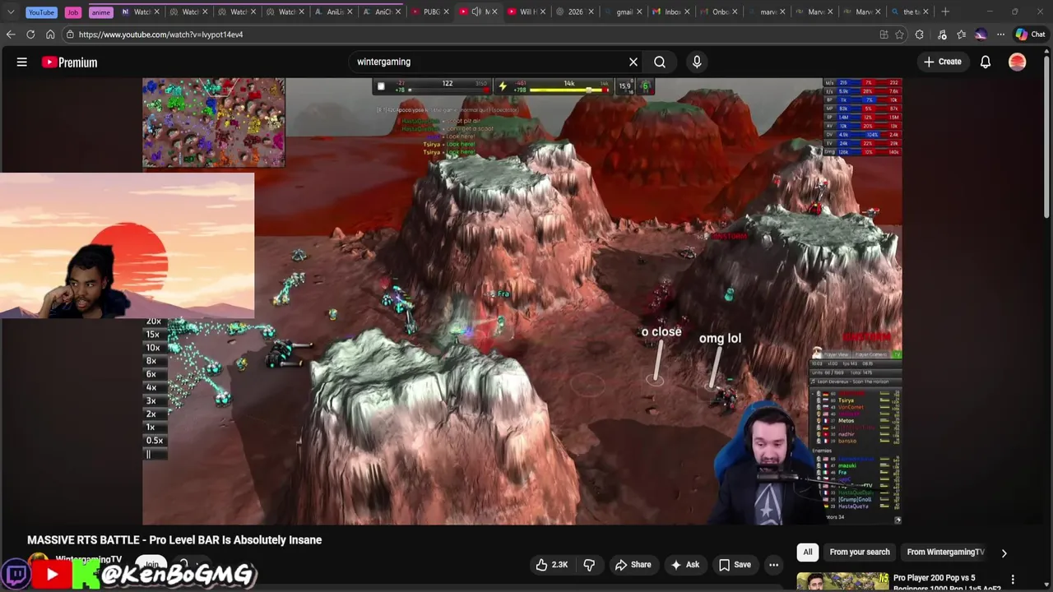Click the 20x speed label in video
The image size is (1053, 592).
coord(153,321)
